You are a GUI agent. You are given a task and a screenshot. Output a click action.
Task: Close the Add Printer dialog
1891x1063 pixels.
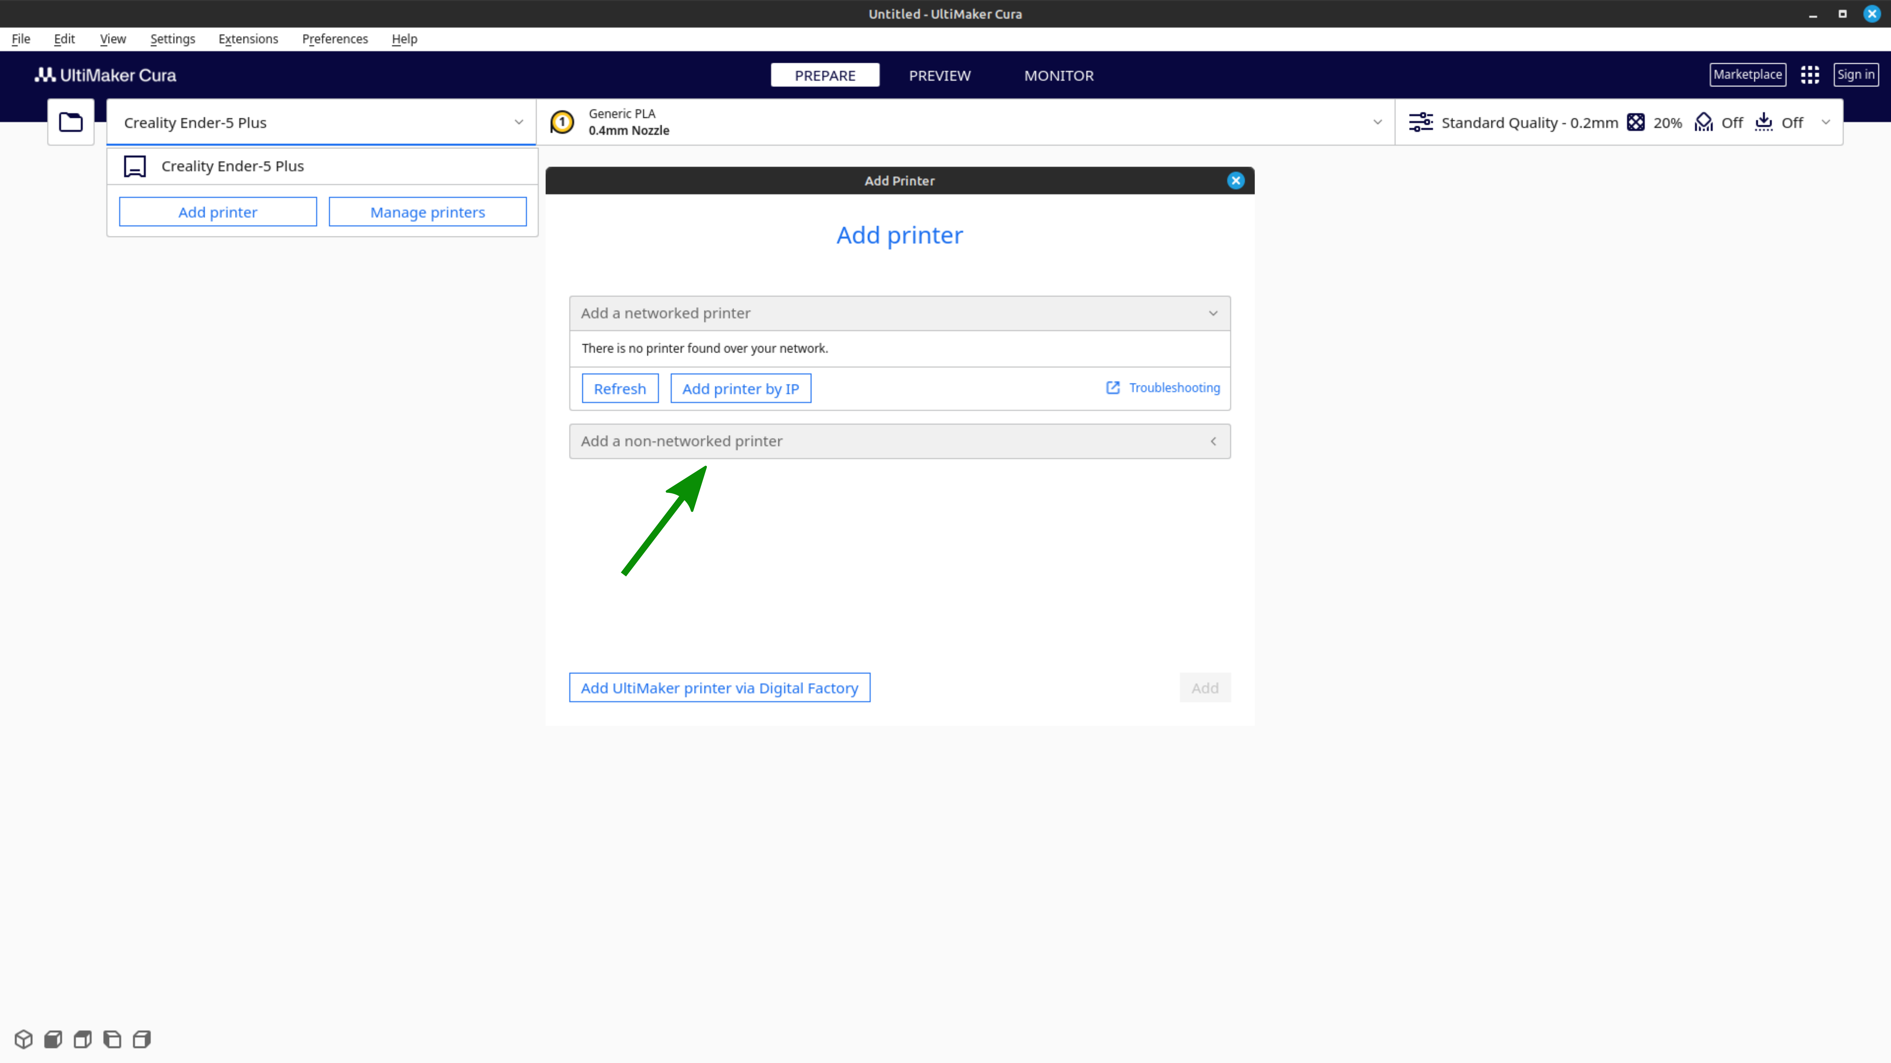point(1235,180)
